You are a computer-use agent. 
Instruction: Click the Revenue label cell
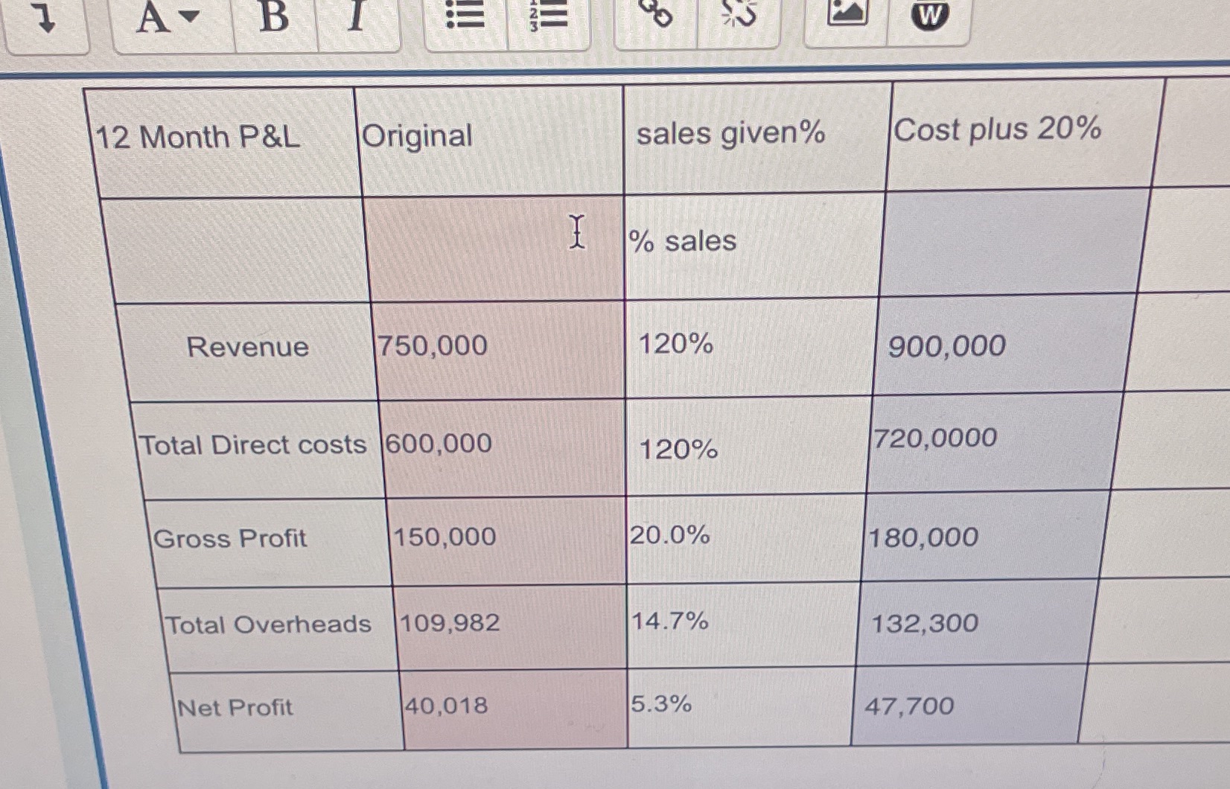(x=249, y=346)
